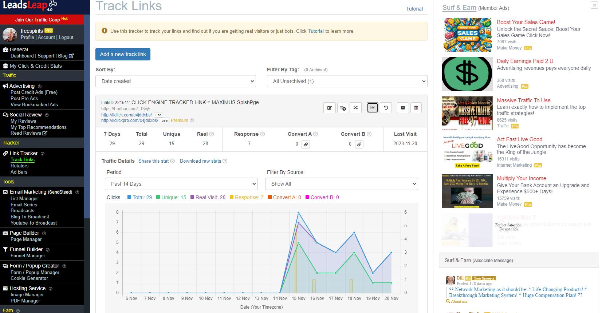Click the use button beside llclickpro.com link
This screenshot has height=313, width=602.
[165, 120]
